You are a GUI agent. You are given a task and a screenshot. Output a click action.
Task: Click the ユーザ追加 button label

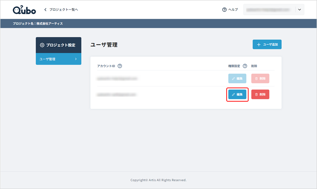(271, 45)
